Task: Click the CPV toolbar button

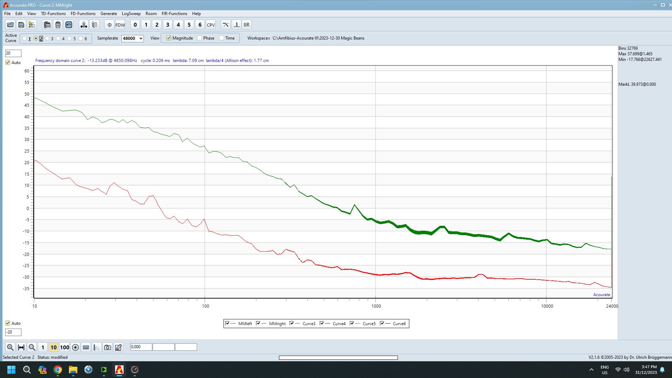Action: click(x=211, y=25)
